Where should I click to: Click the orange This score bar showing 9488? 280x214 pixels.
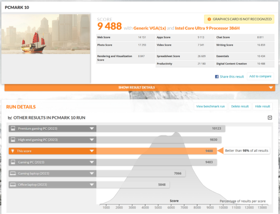tap(156, 151)
